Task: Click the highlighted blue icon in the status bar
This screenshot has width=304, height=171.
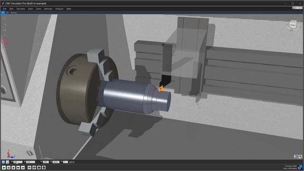Action: click(x=3, y=162)
